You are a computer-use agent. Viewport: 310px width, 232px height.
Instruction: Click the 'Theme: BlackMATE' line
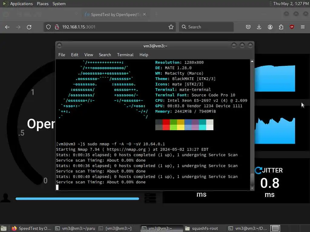[185, 79]
